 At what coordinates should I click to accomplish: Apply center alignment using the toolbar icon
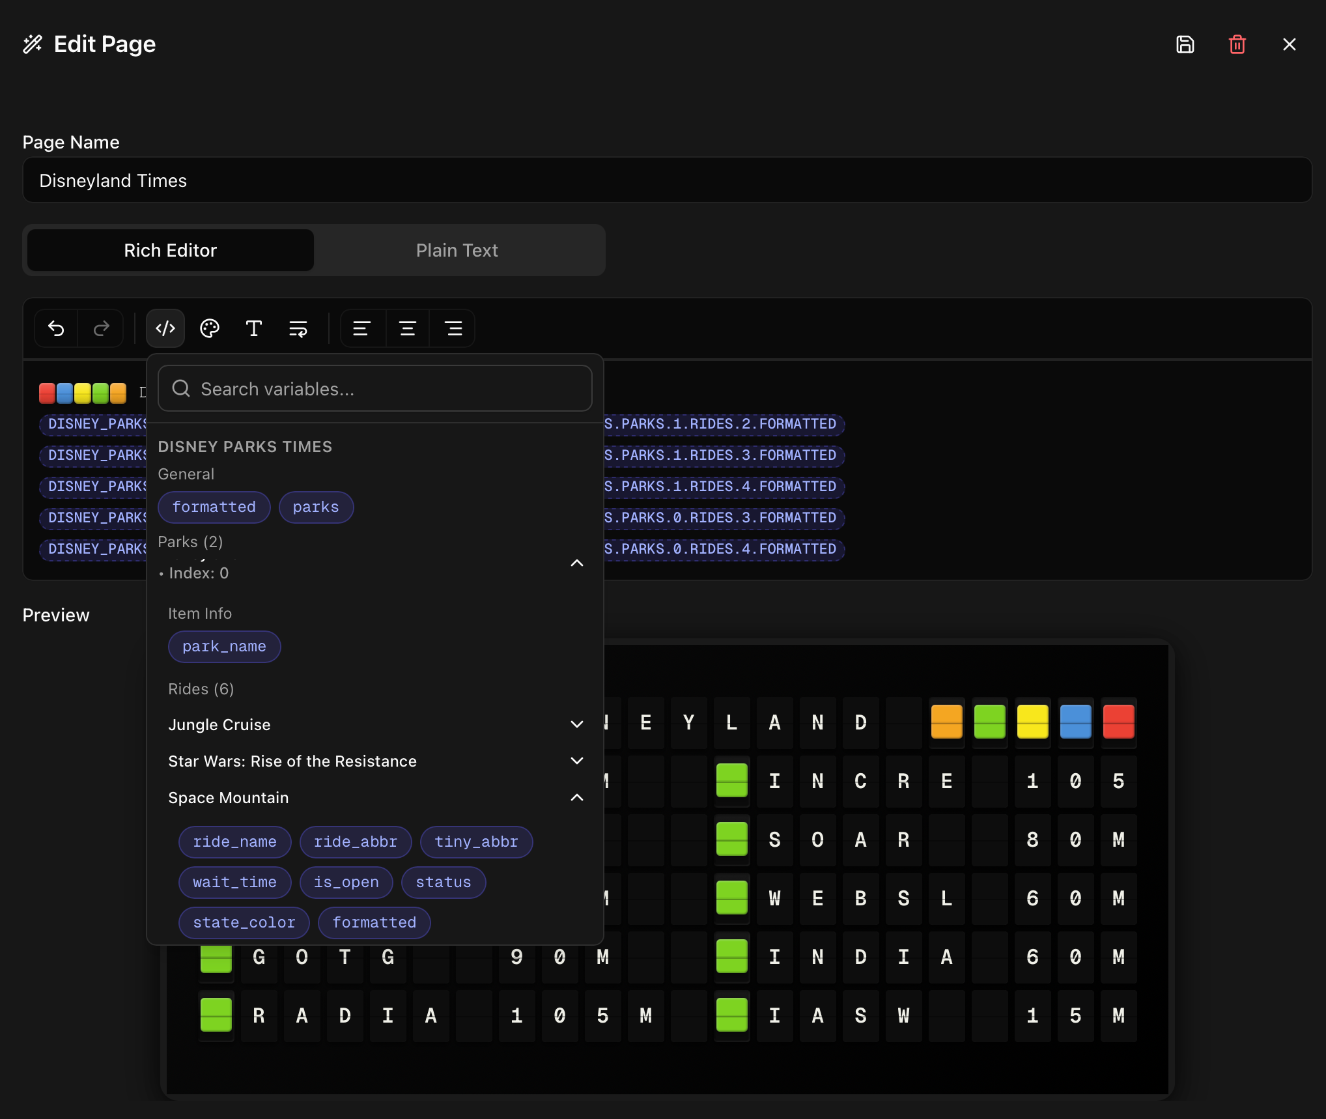click(406, 328)
